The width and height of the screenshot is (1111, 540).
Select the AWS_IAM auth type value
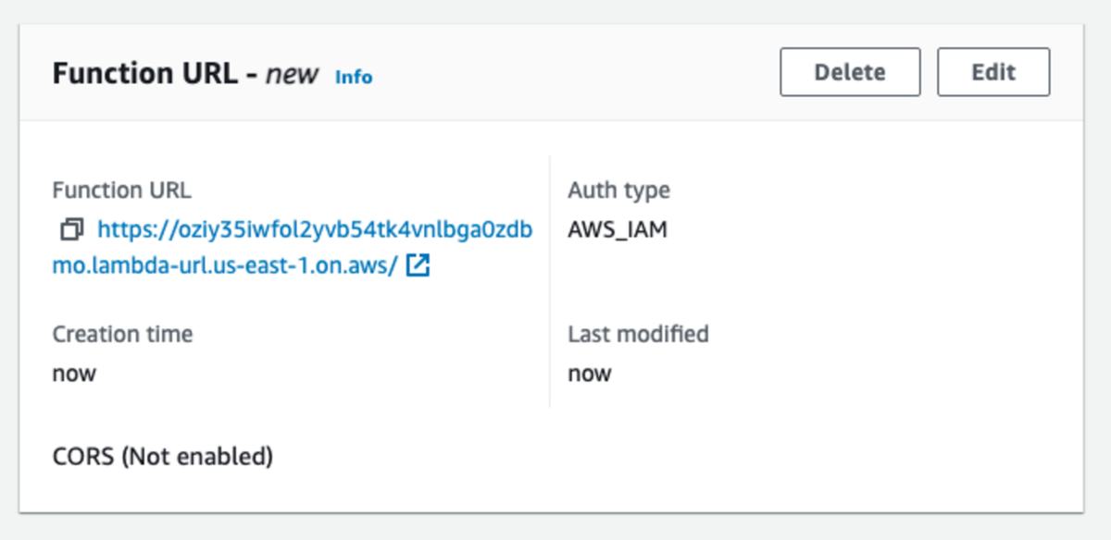tap(617, 228)
